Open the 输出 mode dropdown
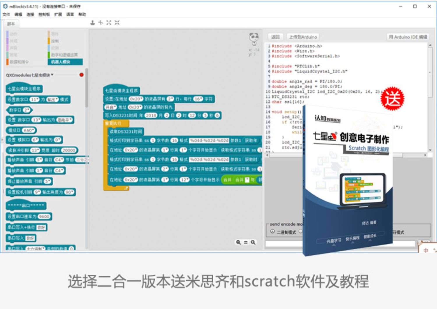This screenshot has width=437, height=309. (52, 100)
